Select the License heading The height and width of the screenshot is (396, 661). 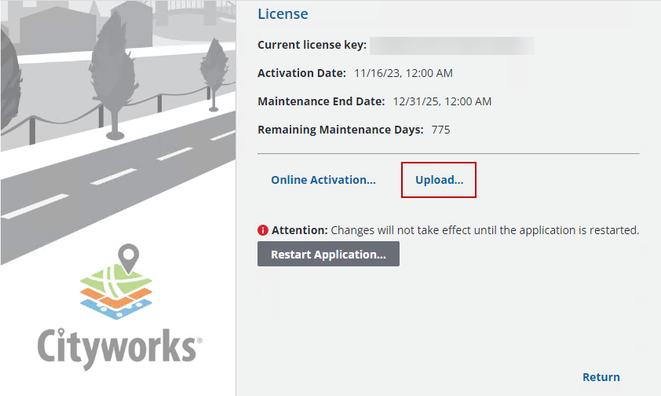(283, 14)
